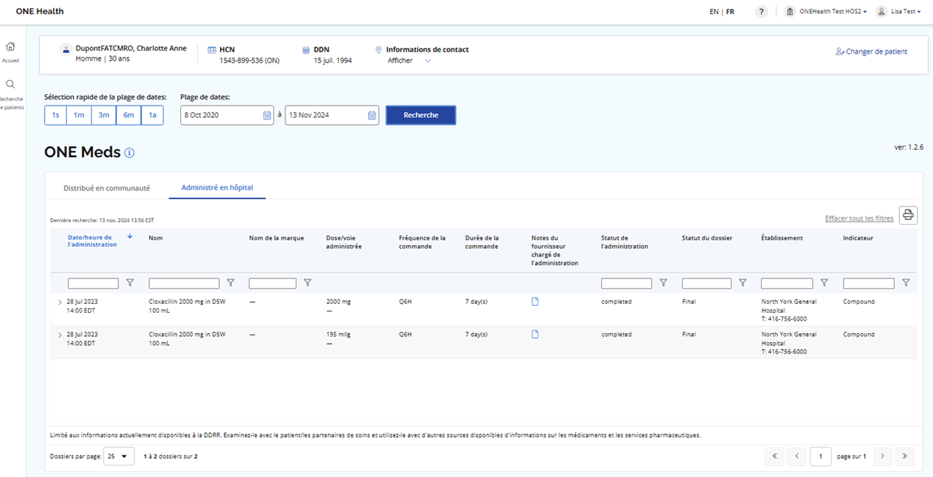933x477 pixels.
Task: Go to the first page
Action: pyautogui.click(x=774, y=456)
